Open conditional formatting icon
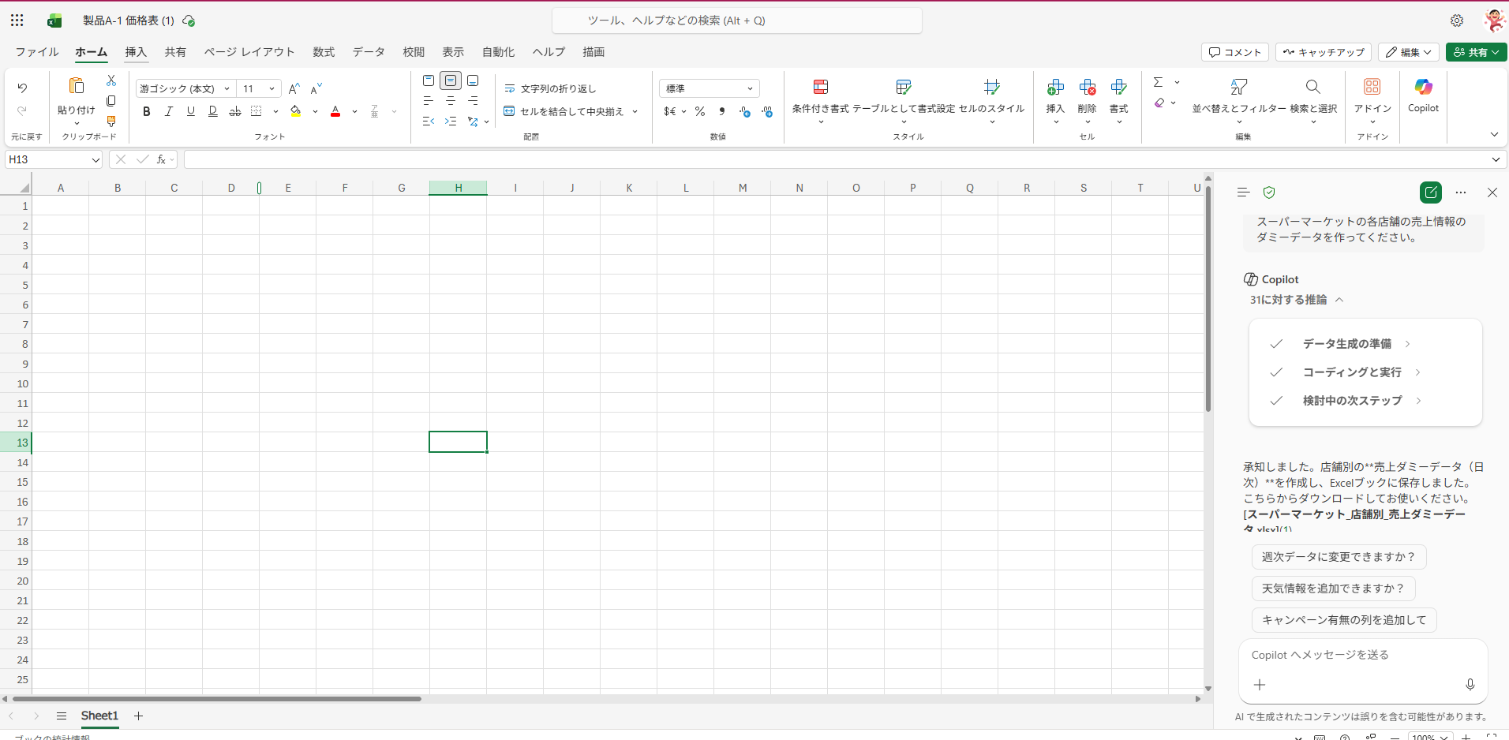The image size is (1509, 740). click(821, 88)
